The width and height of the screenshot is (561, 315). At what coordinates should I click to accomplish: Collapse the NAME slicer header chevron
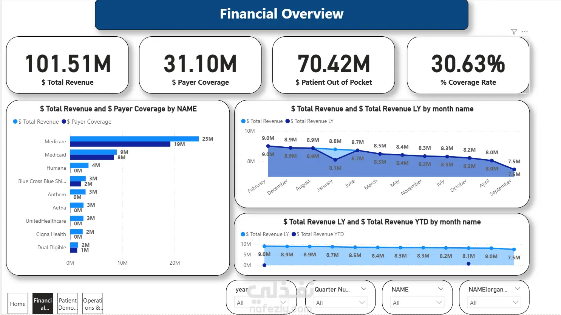click(440, 289)
